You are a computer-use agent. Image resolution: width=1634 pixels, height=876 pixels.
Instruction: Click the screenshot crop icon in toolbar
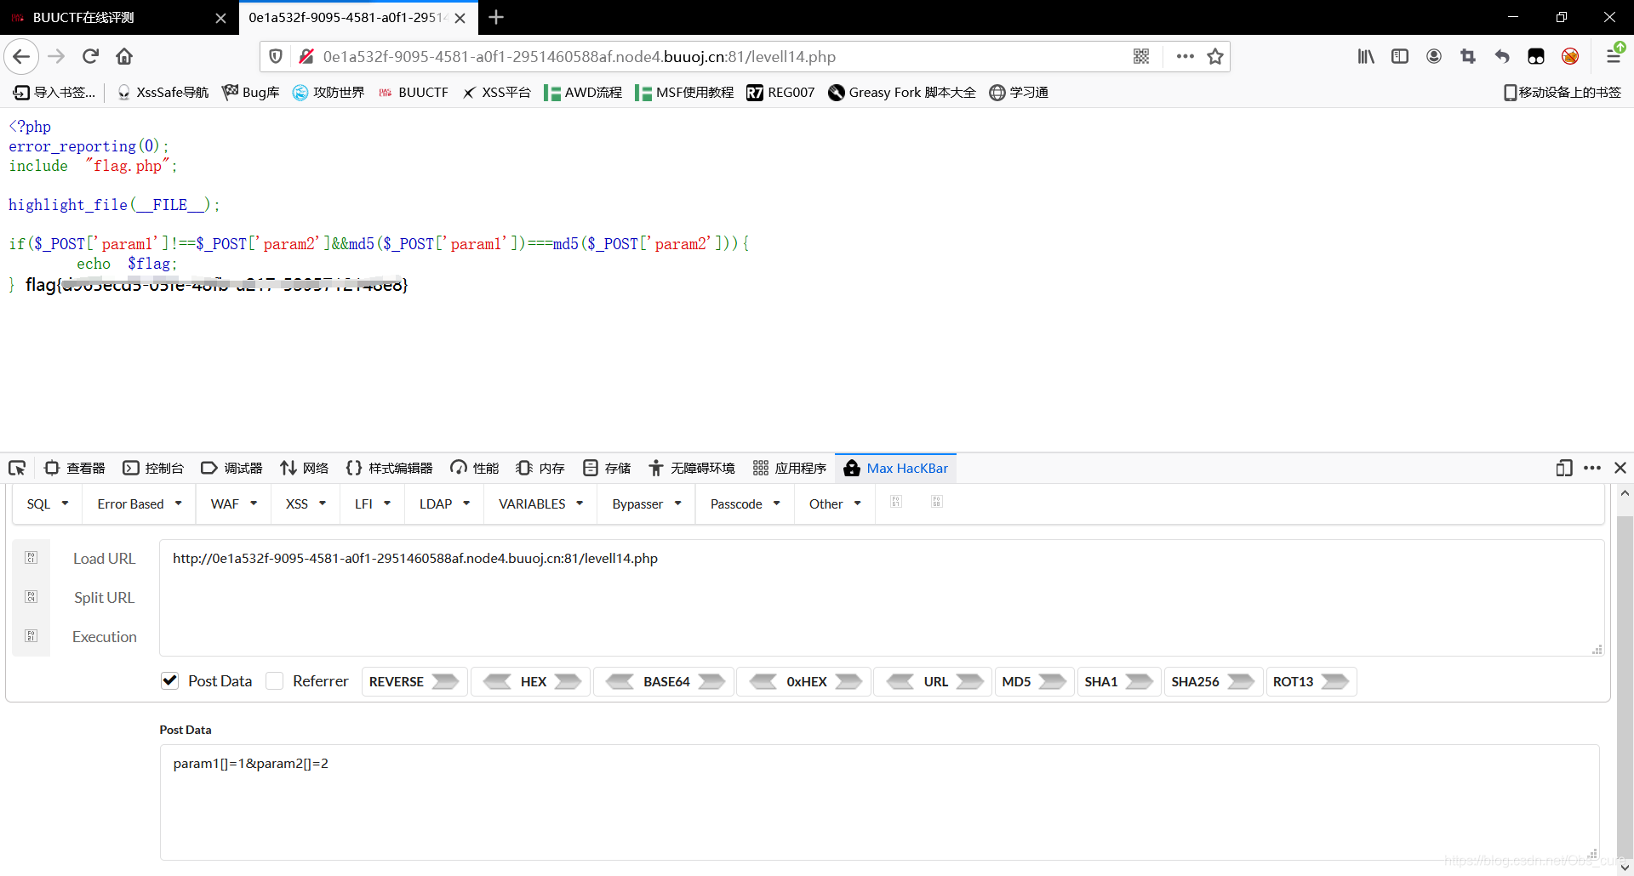pyautogui.click(x=1468, y=56)
